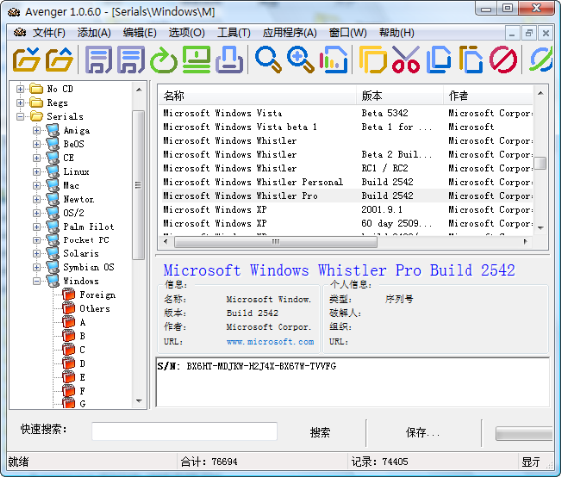Expand the Mac tree node
The width and height of the screenshot is (561, 477).
37,185
